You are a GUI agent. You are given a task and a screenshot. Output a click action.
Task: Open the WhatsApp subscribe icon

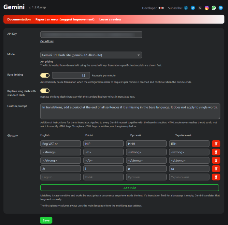click(214, 8)
